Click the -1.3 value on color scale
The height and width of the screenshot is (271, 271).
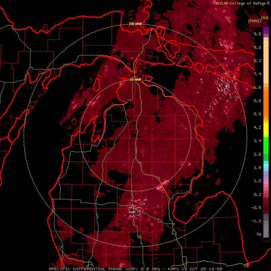pos(256,221)
